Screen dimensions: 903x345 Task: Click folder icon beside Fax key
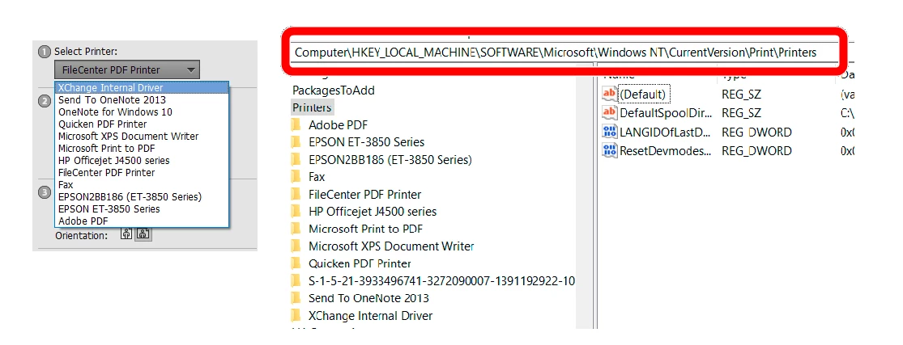(x=296, y=177)
